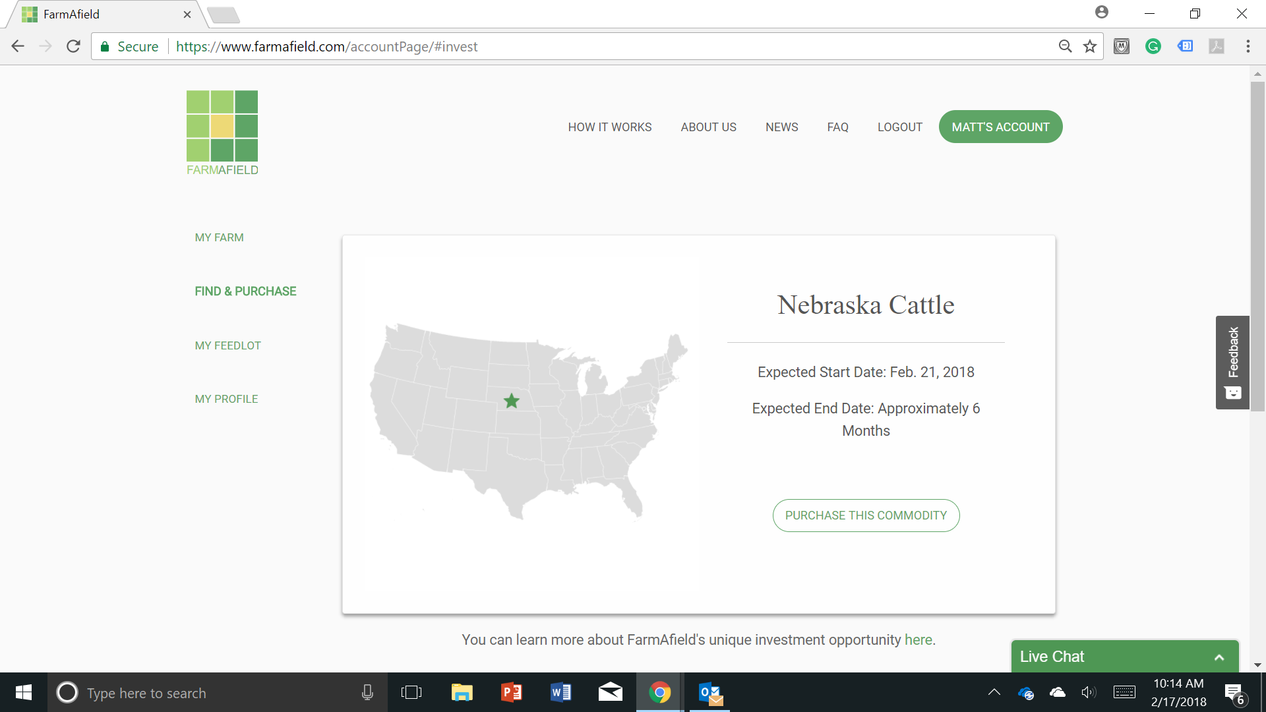Click the OneDrive cloud tray icon

tap(1057, 692)
